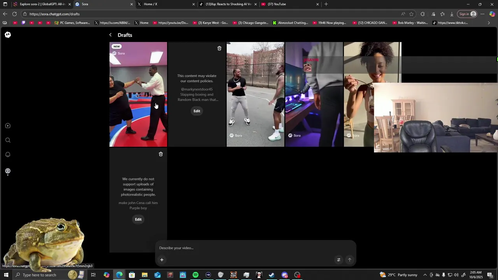Image resolution: width=498 pixels, height=280 pixels.
Task: Click the Sign in profile button
Action: [x=467, y=14]
